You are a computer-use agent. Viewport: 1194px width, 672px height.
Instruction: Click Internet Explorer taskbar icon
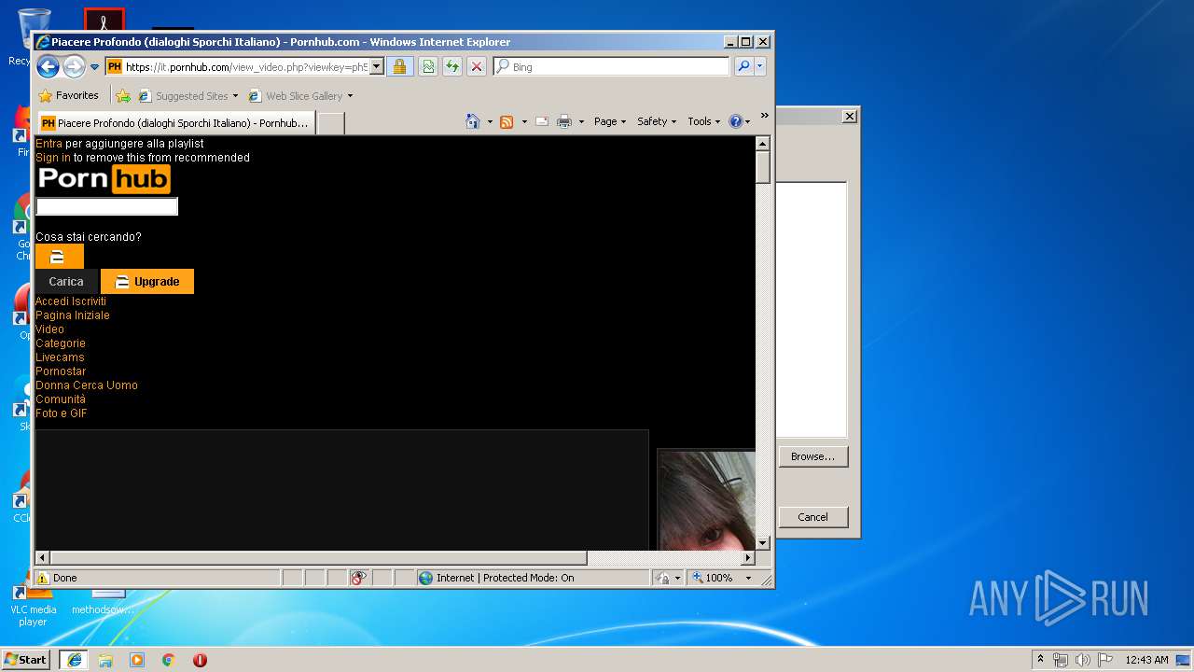pos(74,660)
